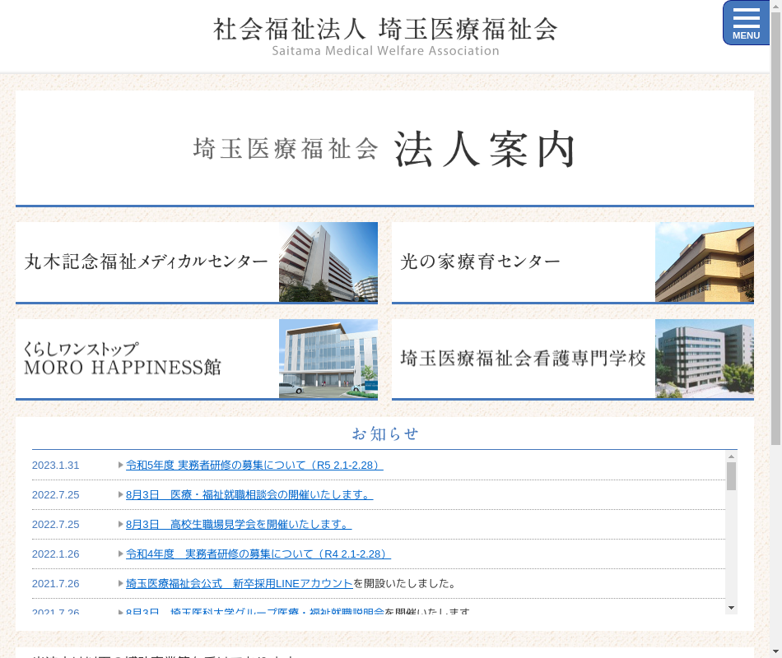The image size is (782, 658).
Task: Open the 法人案内 banner
Action: [384, 149]
